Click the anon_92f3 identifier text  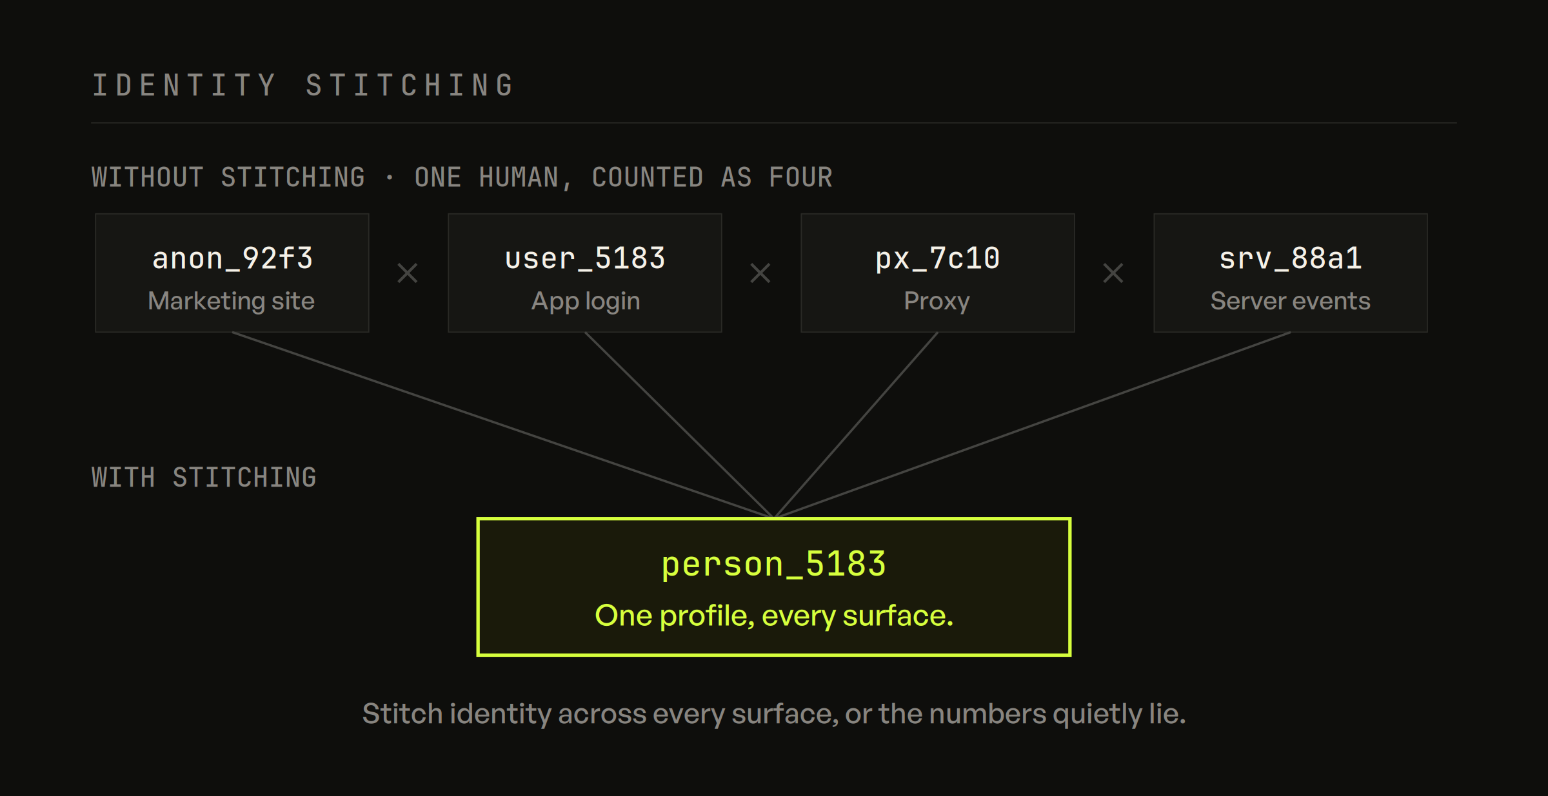point(233,258)
